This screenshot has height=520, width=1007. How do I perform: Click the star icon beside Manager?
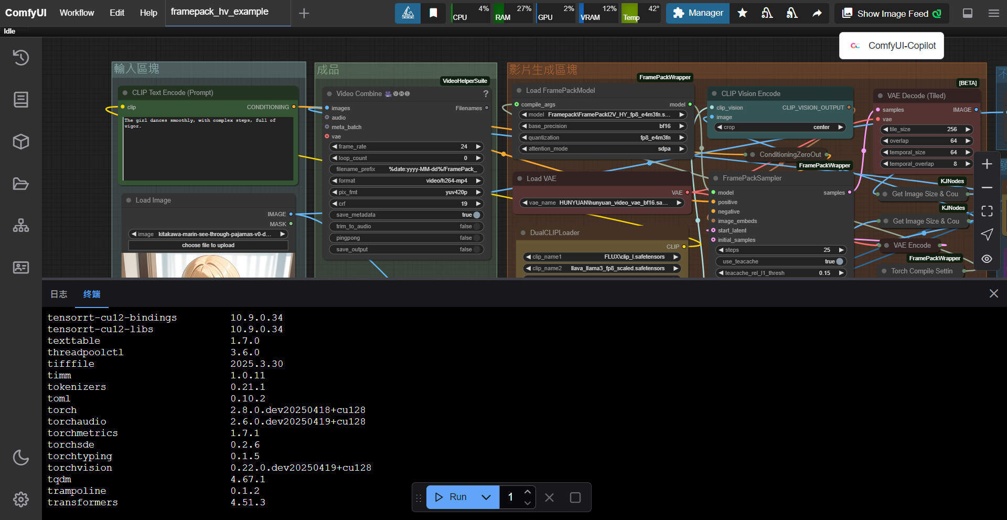point(742,13)
